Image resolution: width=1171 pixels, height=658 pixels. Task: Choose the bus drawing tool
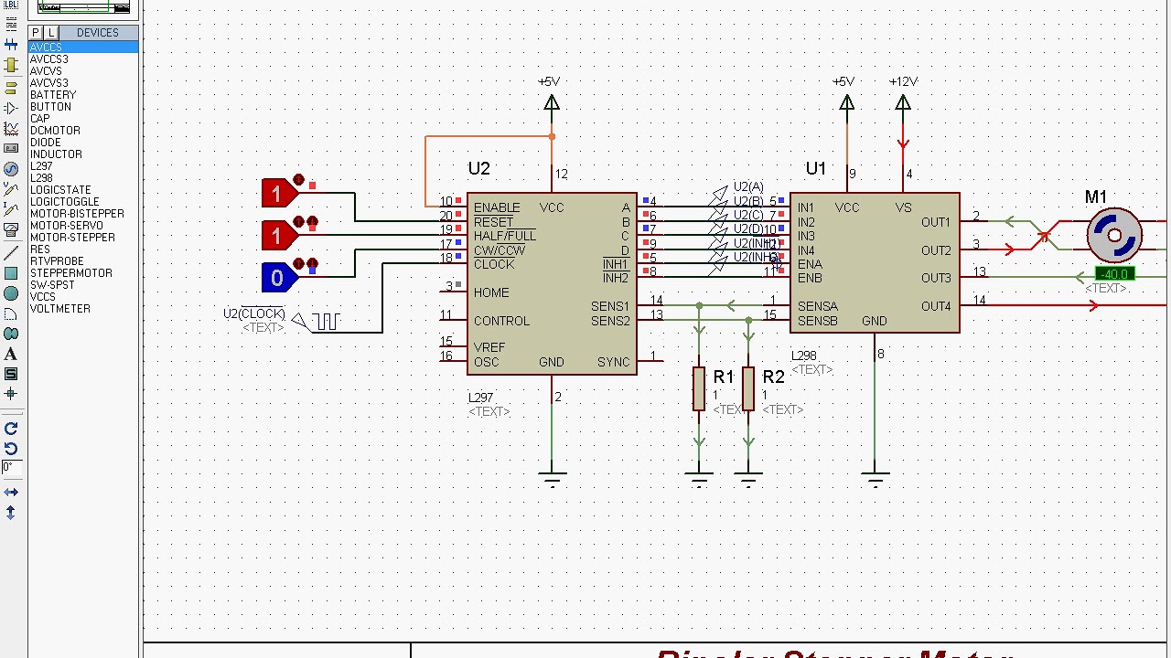tap(11, 45)
